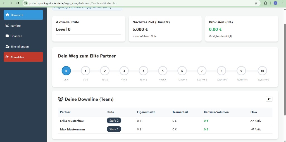This screenshot has height=142, width=286.
Task: Select level 10 circle in the career path
Action: pyautogui.click(x=262, y=71)
